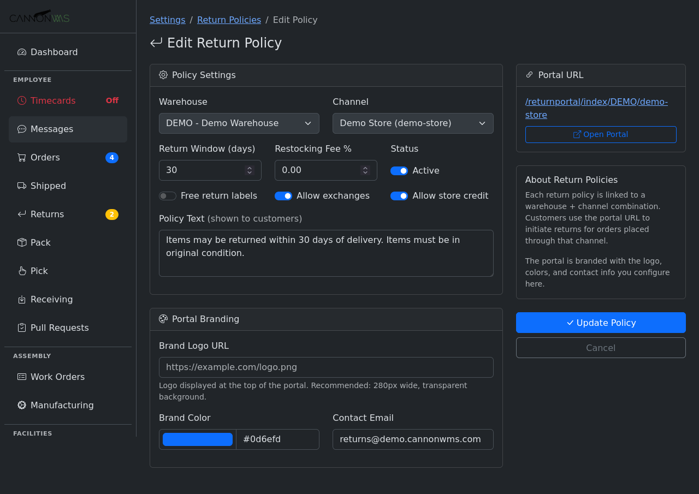The image size is (699, 494).
Task: Open the Receiving section
Action: [x=51, y=299]
